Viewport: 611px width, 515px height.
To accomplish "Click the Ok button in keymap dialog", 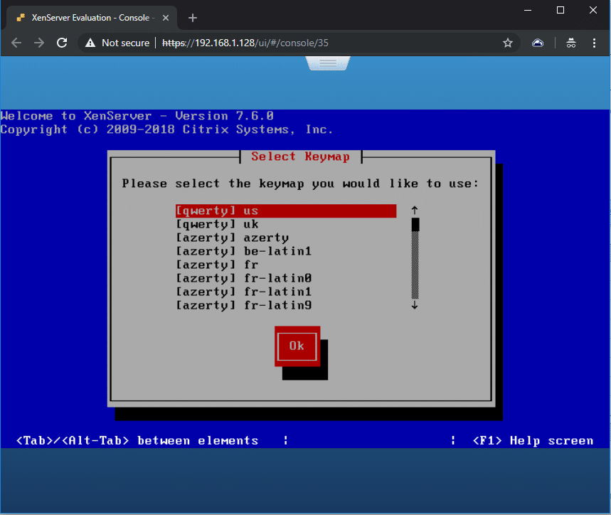I will point(297,346).
